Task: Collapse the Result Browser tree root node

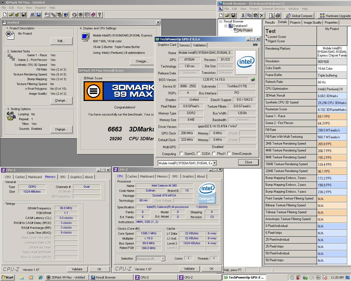Action: point(220,21)
